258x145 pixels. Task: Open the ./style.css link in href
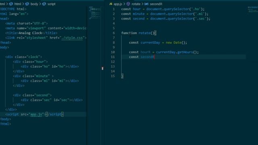tap(72, 38)
